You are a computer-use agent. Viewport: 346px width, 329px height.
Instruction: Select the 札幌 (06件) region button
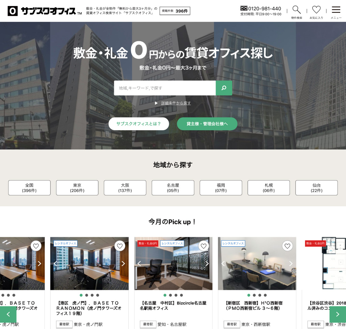269,188
